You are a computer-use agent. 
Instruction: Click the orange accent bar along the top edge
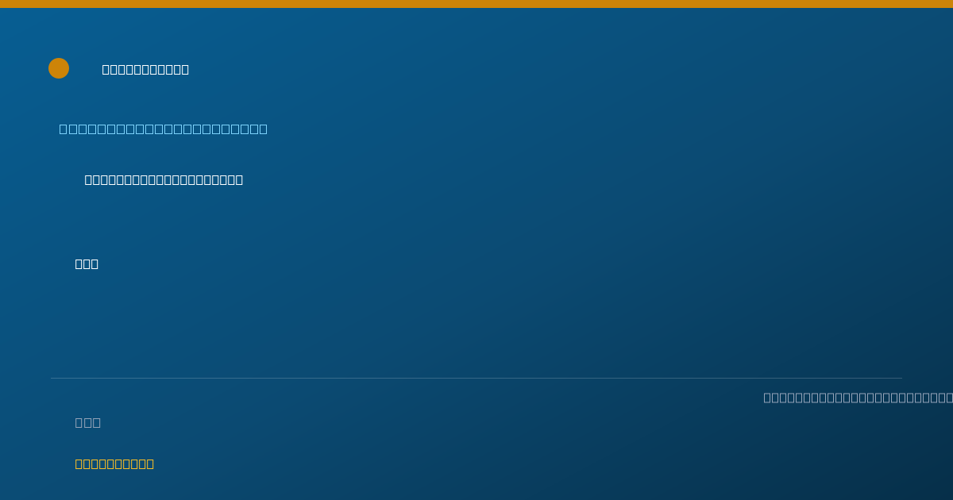(x=476, y=4)
